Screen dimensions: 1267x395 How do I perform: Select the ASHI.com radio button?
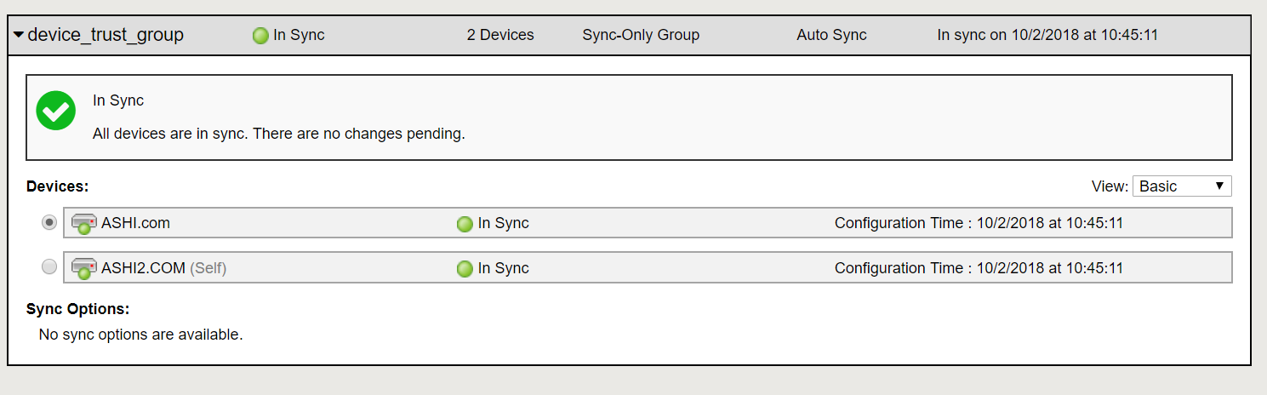coord(49,222)
